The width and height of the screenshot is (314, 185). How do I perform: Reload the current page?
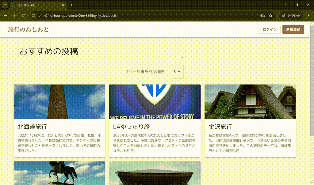23,15
